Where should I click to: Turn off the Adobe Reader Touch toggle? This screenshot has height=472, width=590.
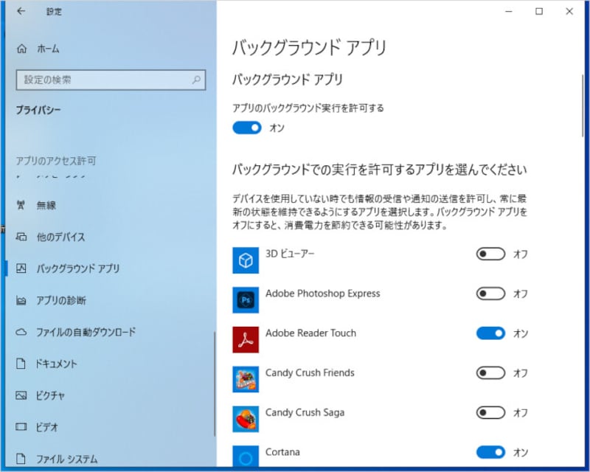point(491,333)
